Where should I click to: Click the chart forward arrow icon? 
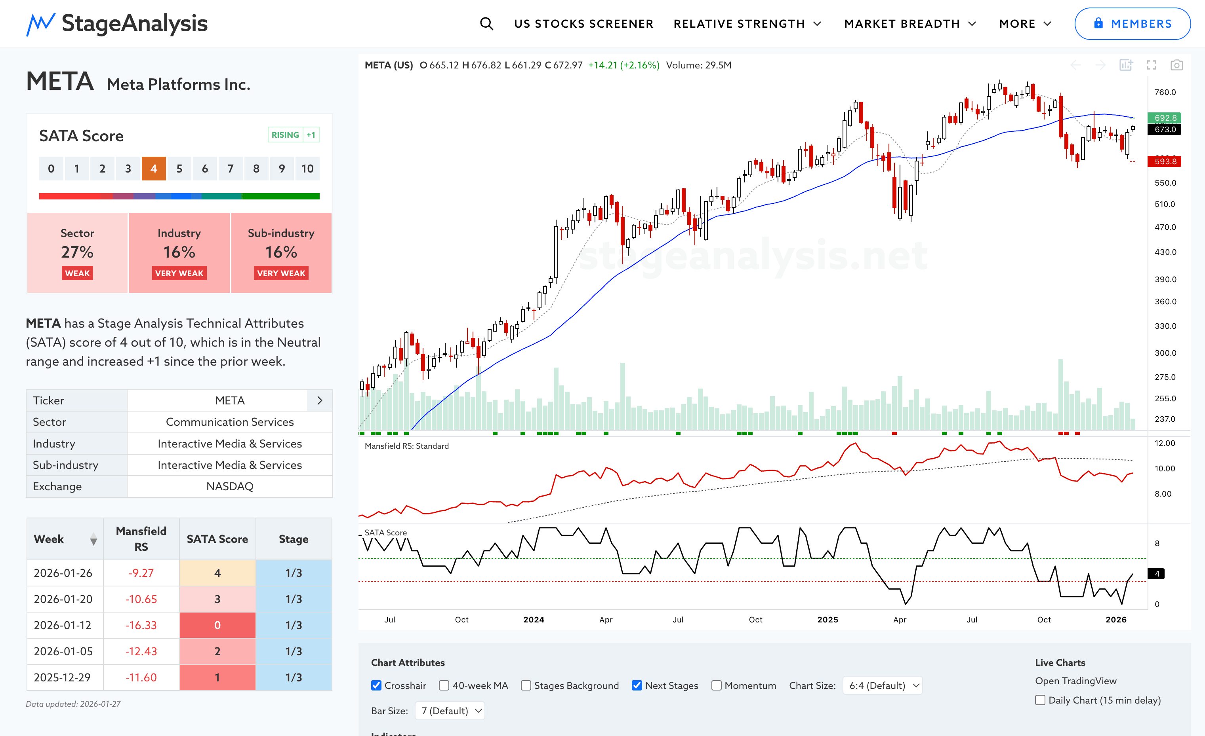pyautogui.click(x=1100, y=65)
